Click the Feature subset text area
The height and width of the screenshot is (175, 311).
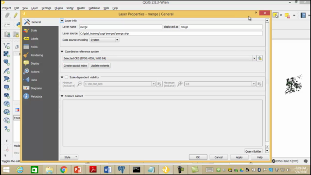163,123
